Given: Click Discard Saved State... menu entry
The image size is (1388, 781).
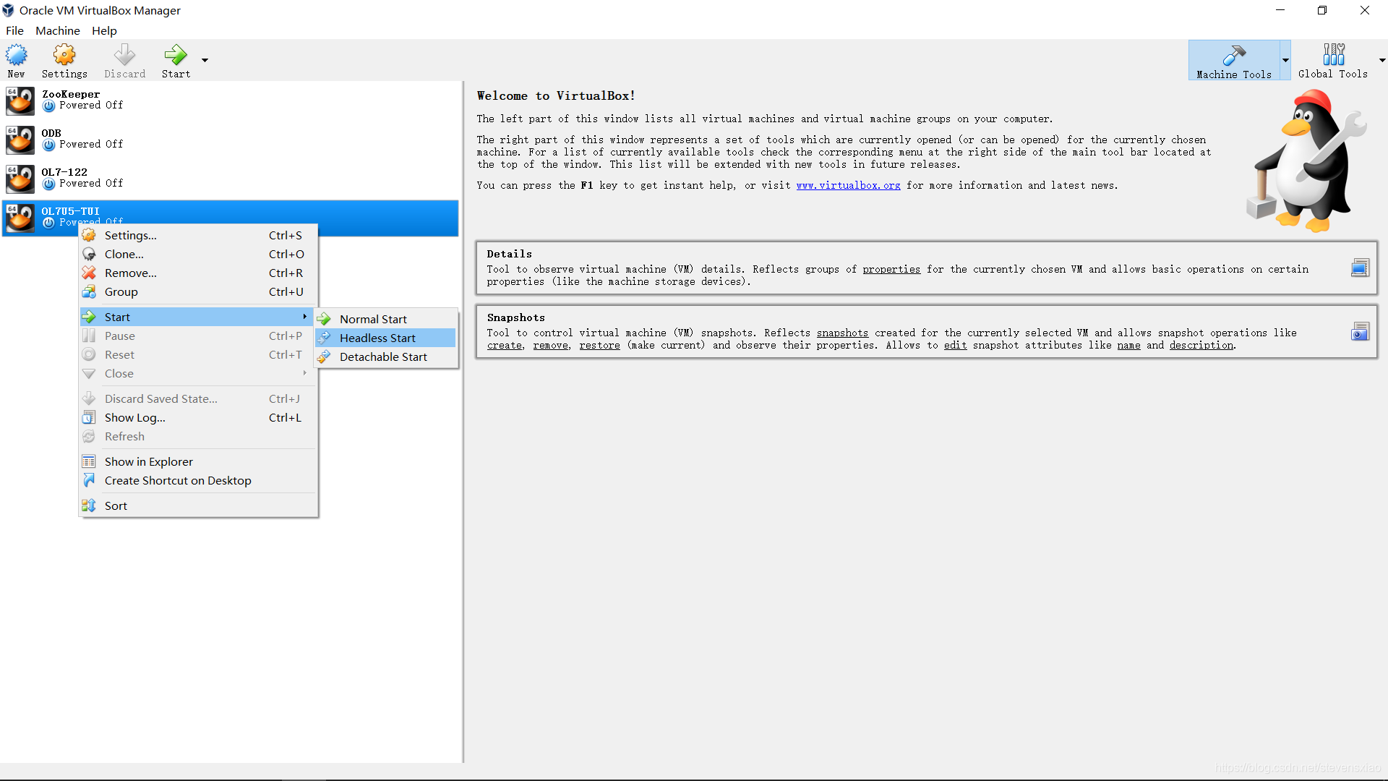Looking at the screenshot, I should 198,398.
